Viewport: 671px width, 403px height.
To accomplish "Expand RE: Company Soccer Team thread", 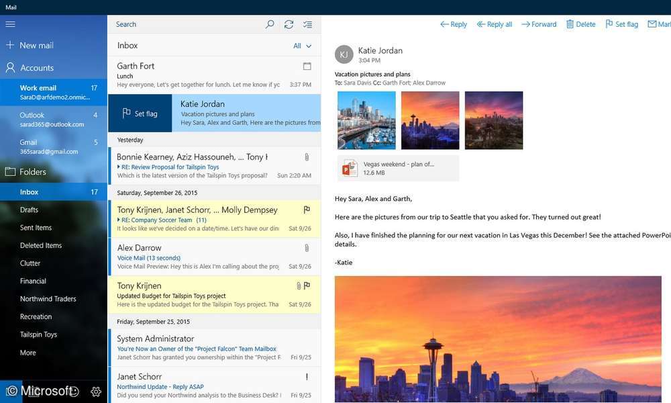I will pyautogui.click(x=119, y=220).
